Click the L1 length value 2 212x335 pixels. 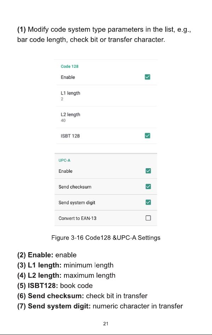pos(62,99)
